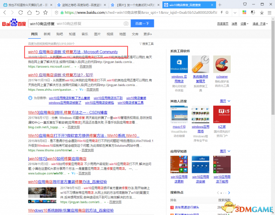The width and height of the screenshot is (275, 215).
Task: Select the 知道 search category
Action: (x=72, y=34)
